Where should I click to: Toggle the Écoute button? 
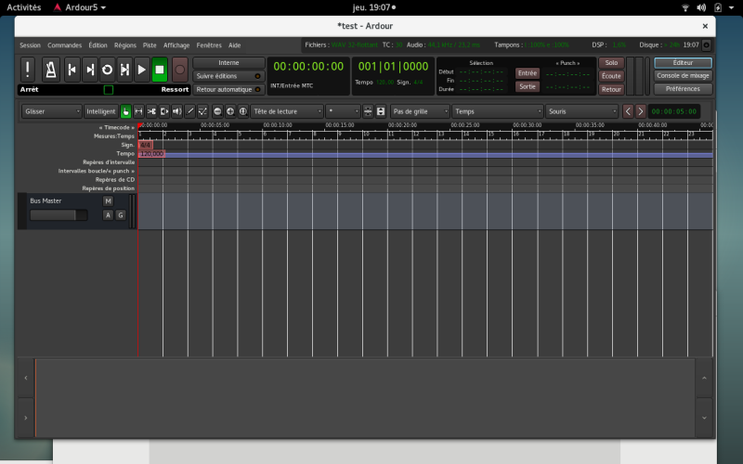click(x=611, y=76)
